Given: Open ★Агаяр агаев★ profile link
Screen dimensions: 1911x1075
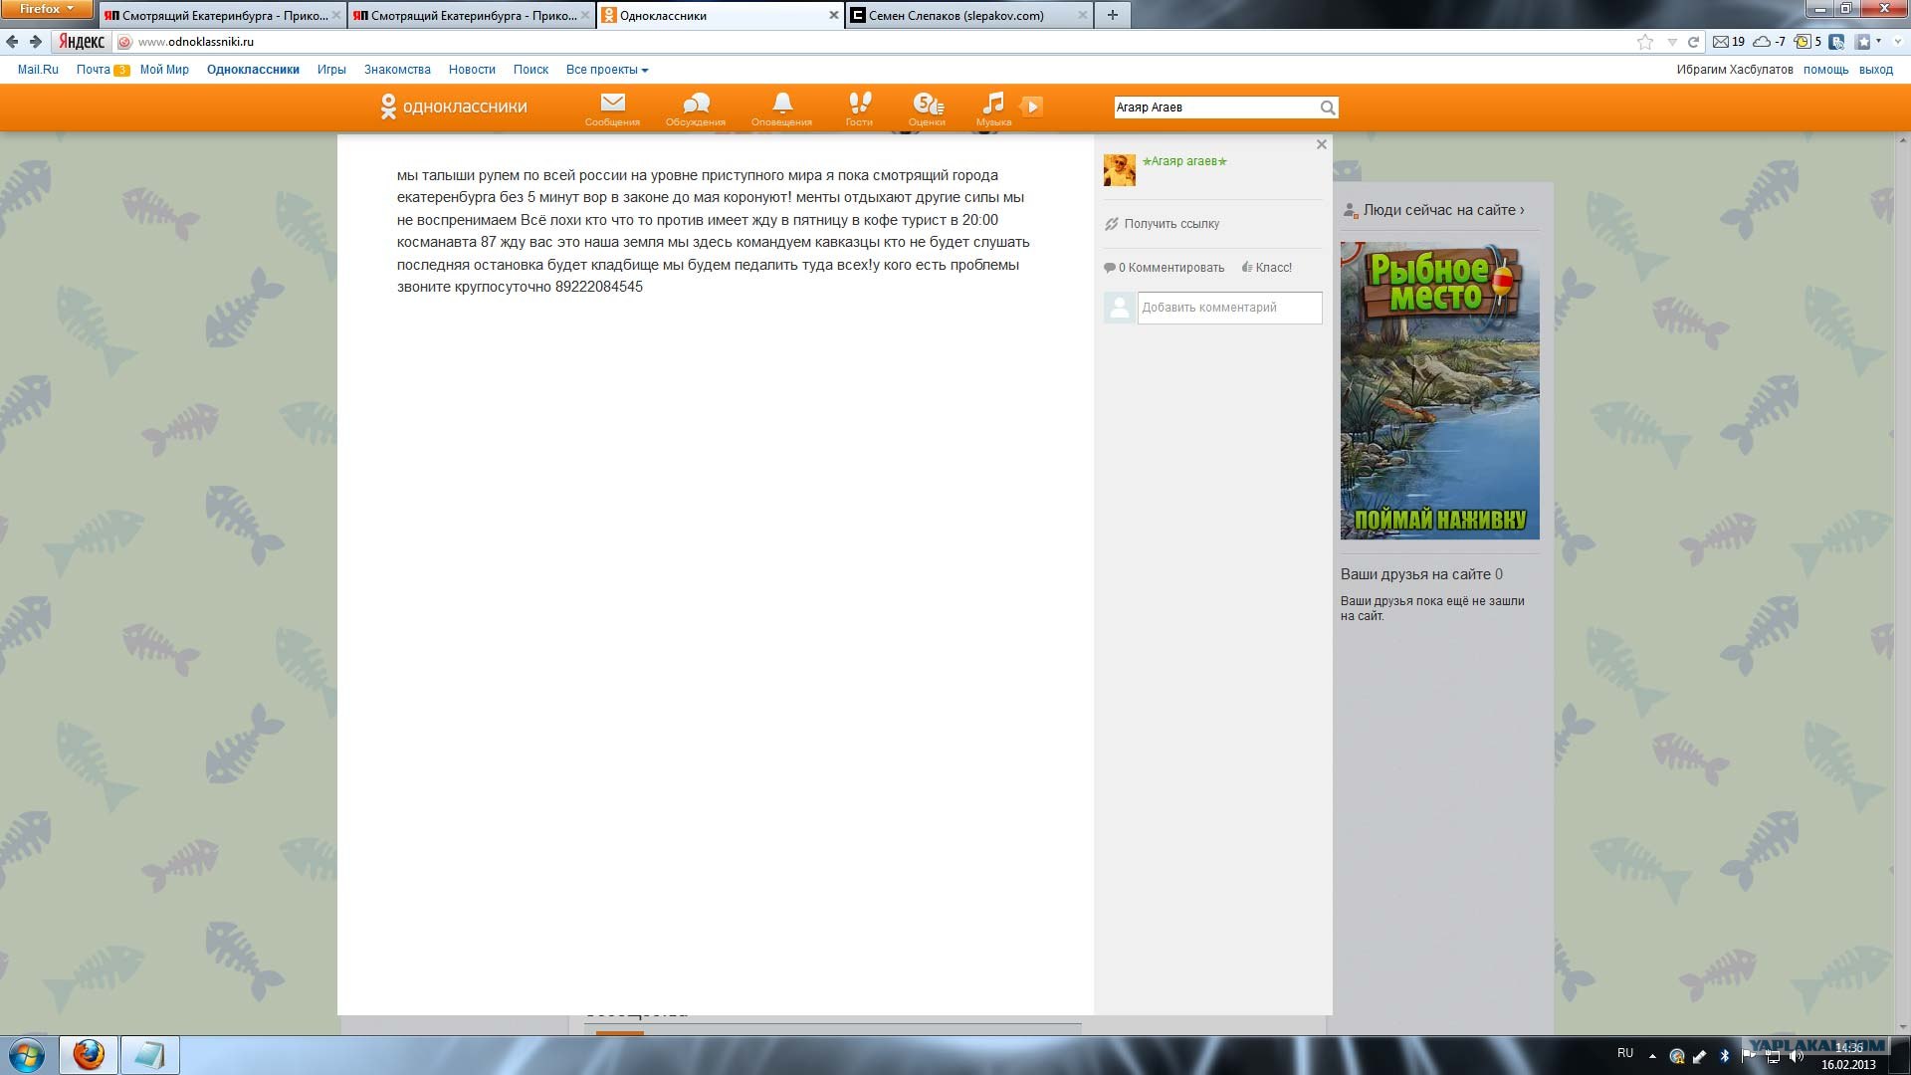Looking at the screenshot, I should (x=1184, y=161).
